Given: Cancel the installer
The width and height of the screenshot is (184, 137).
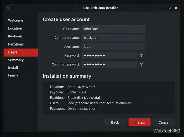Looking at the screenshot, I should pos(164,122).
